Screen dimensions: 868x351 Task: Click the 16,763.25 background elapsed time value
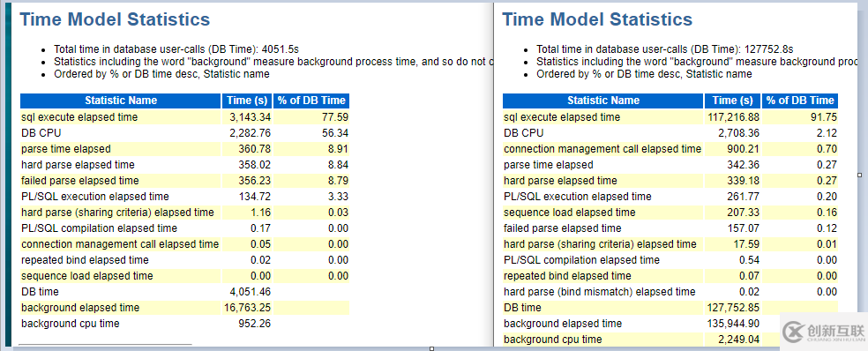(x=248, y=308)
